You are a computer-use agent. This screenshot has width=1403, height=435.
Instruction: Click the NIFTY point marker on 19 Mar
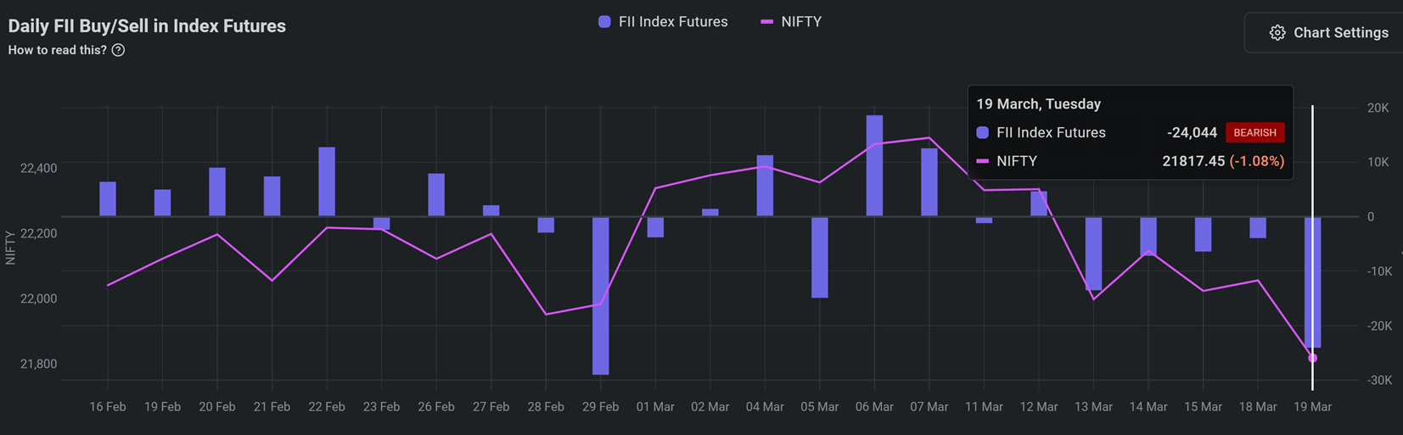[x=1312, y=359]
